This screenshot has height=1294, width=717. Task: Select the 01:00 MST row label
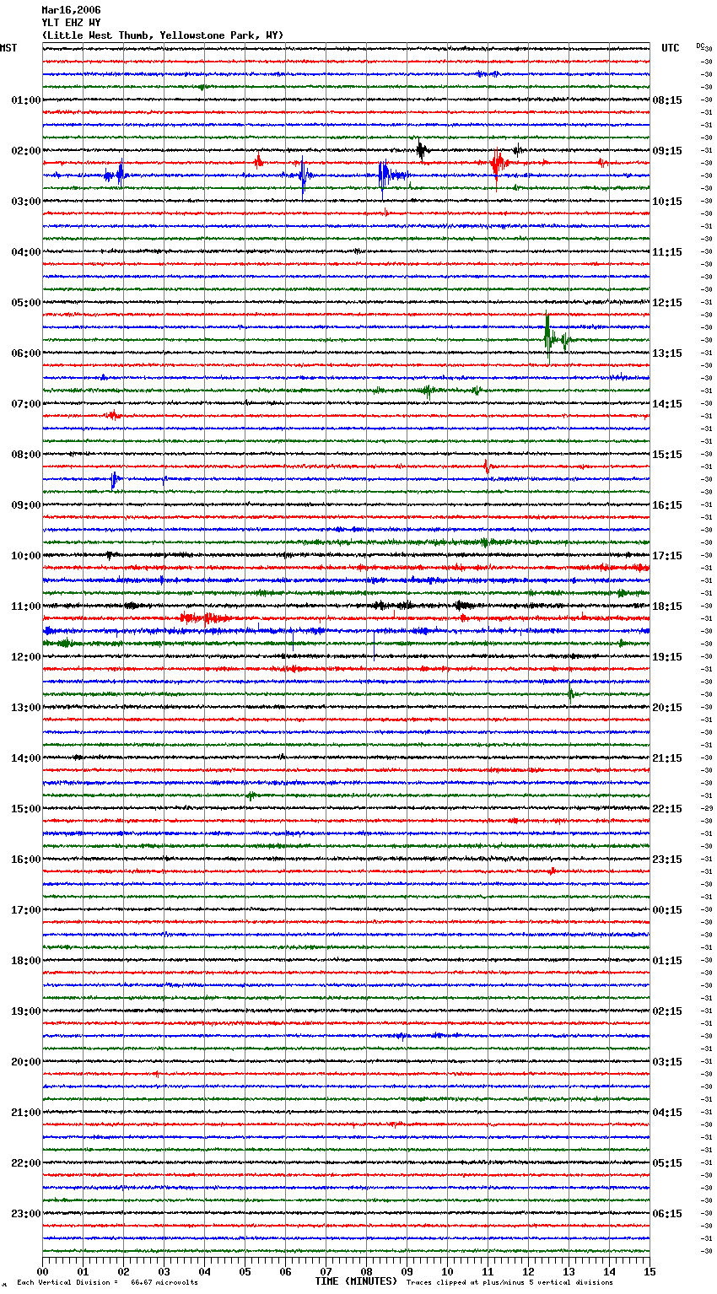click(x=25, y=100)
